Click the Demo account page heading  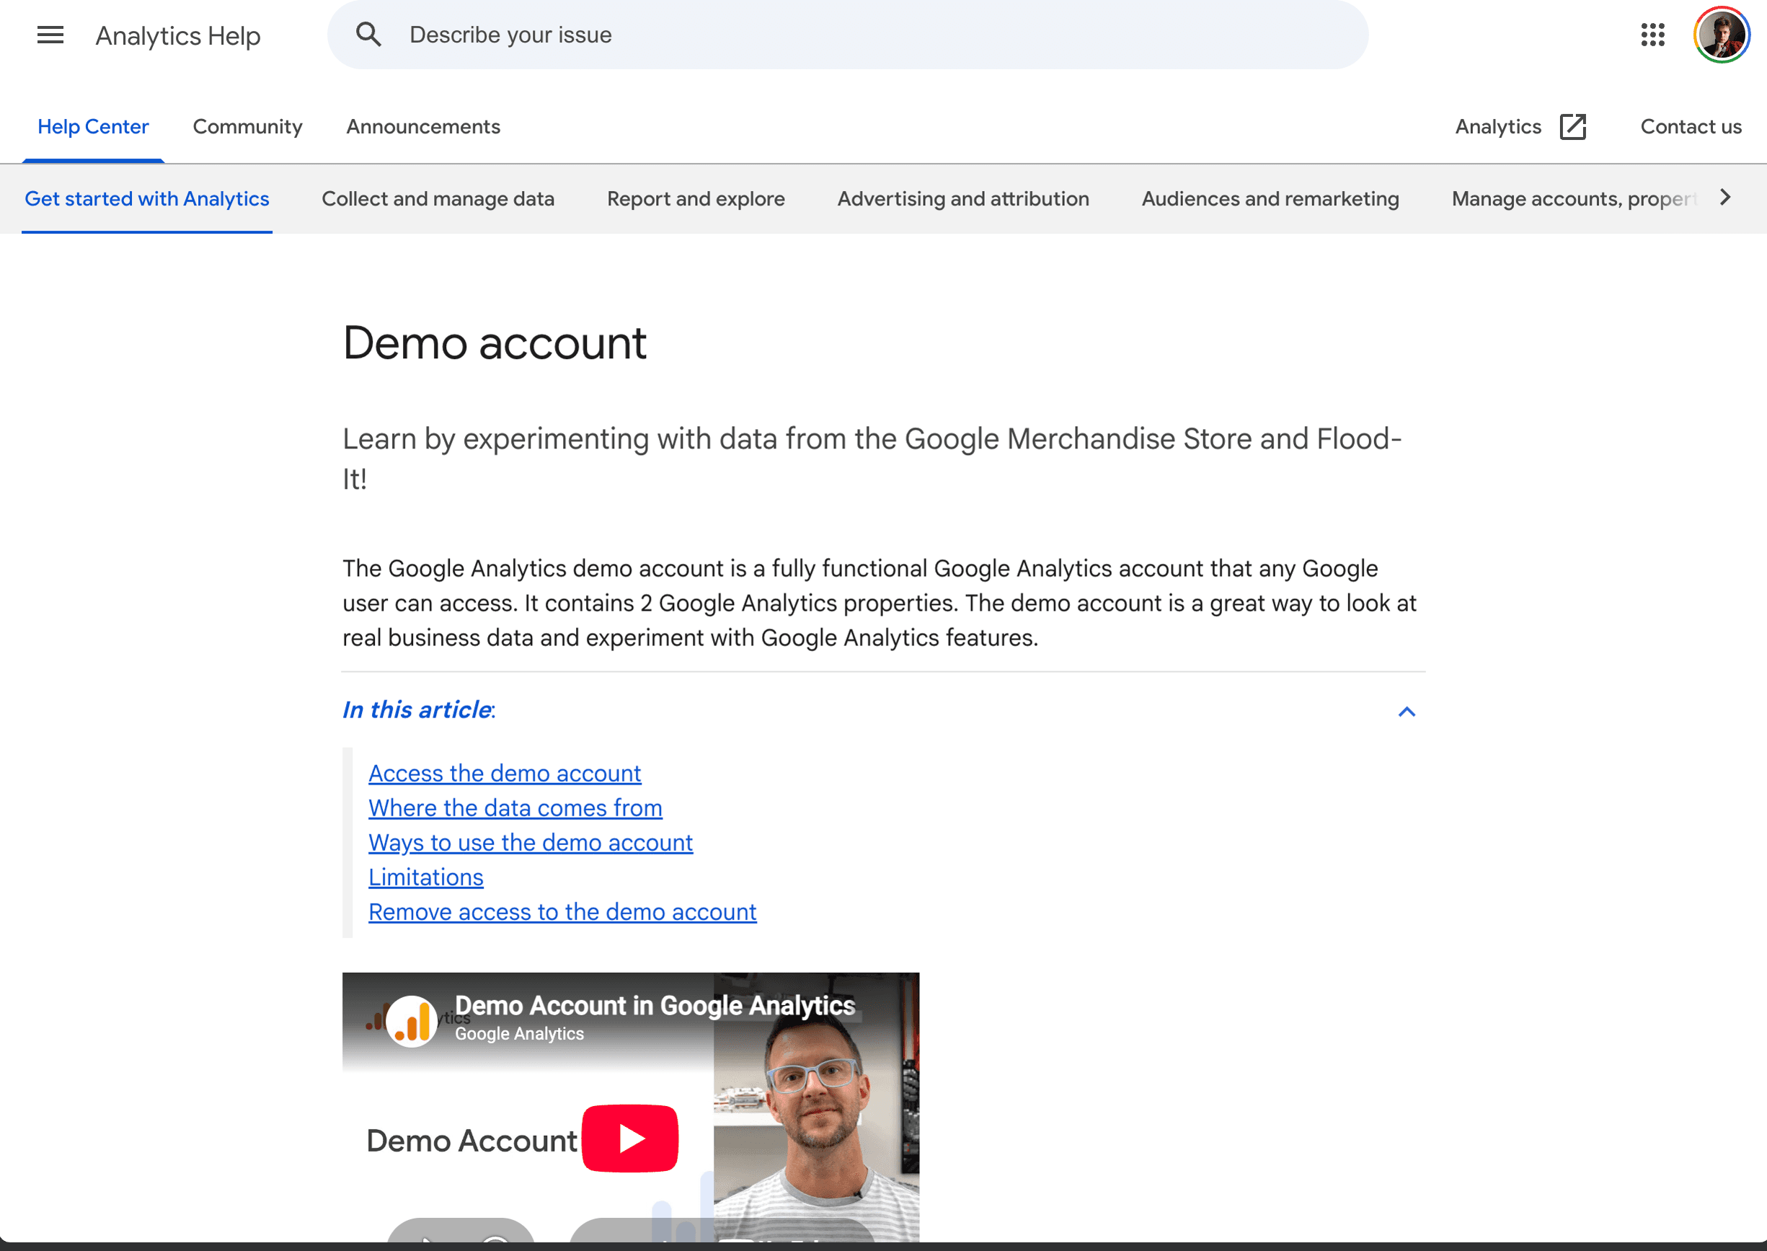point(495,342)
